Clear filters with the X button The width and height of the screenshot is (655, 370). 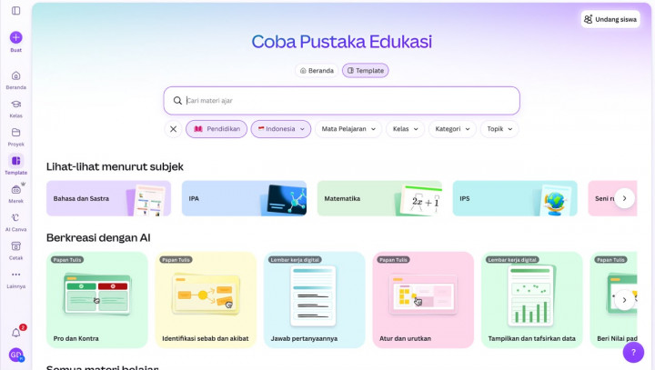(174, 129)
